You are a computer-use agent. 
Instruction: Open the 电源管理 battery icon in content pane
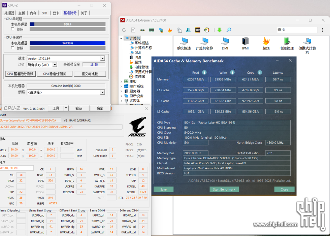point(287,41)
